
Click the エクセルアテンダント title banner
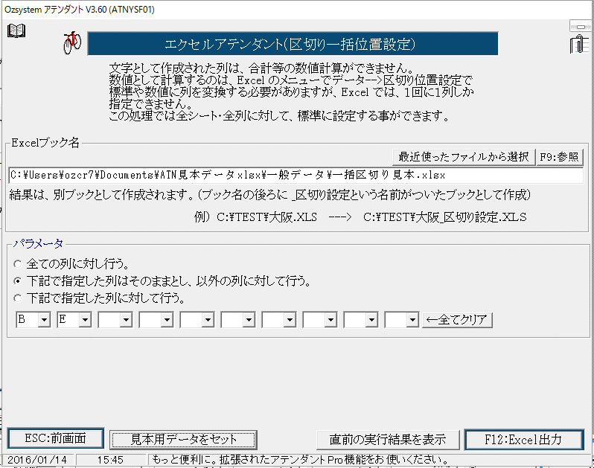(293, 44)
